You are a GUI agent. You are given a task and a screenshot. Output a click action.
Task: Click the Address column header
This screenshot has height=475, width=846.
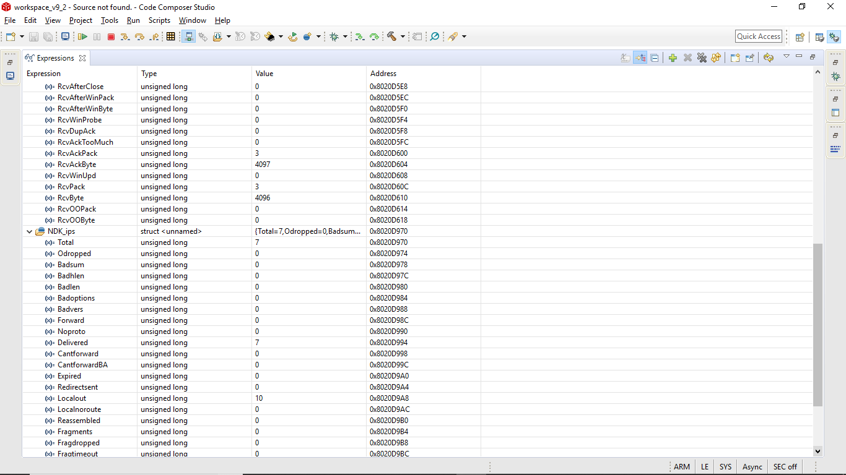[x=424, y=74]
